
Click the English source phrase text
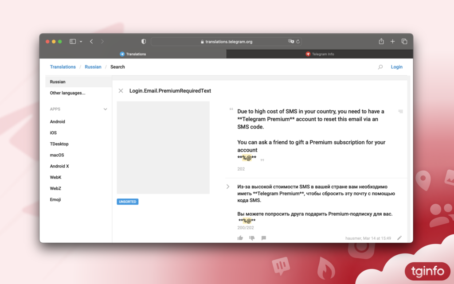[311, 135]
